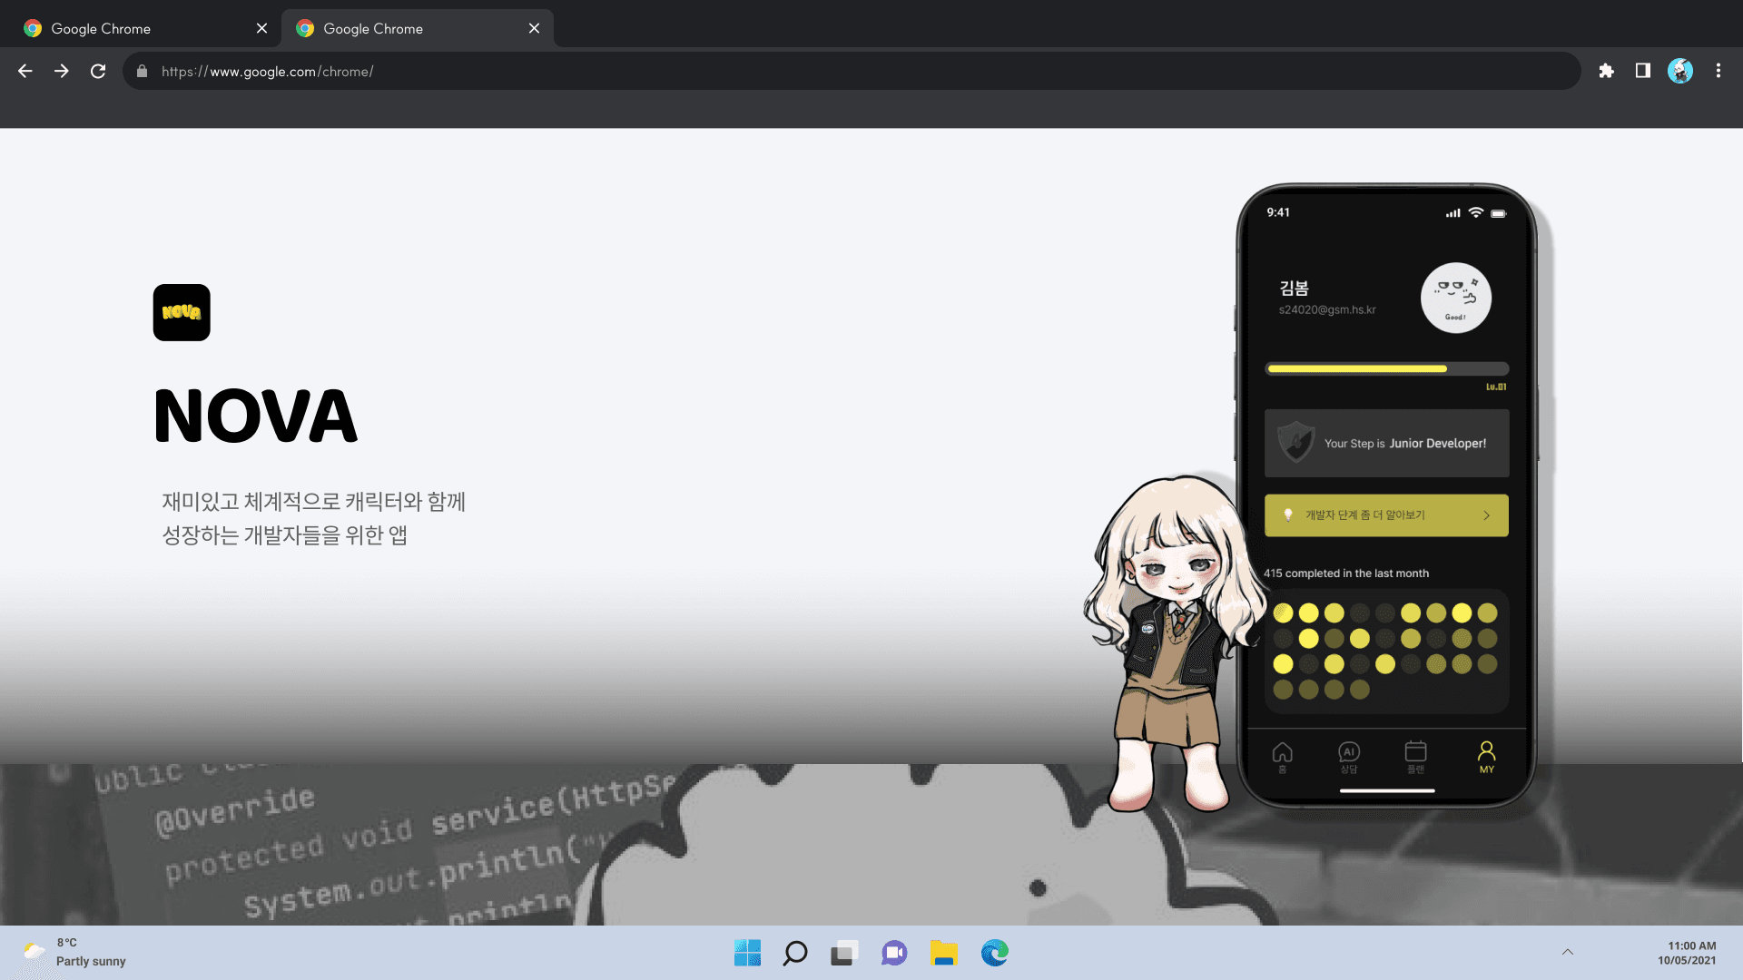Open the 플랜 calendar tab

[1415, 757]
